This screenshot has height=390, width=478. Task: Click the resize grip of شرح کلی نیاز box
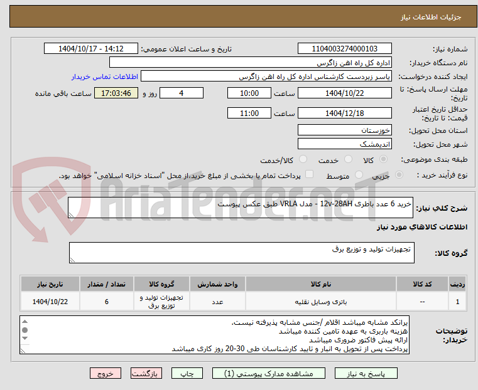tap(72, 215)
